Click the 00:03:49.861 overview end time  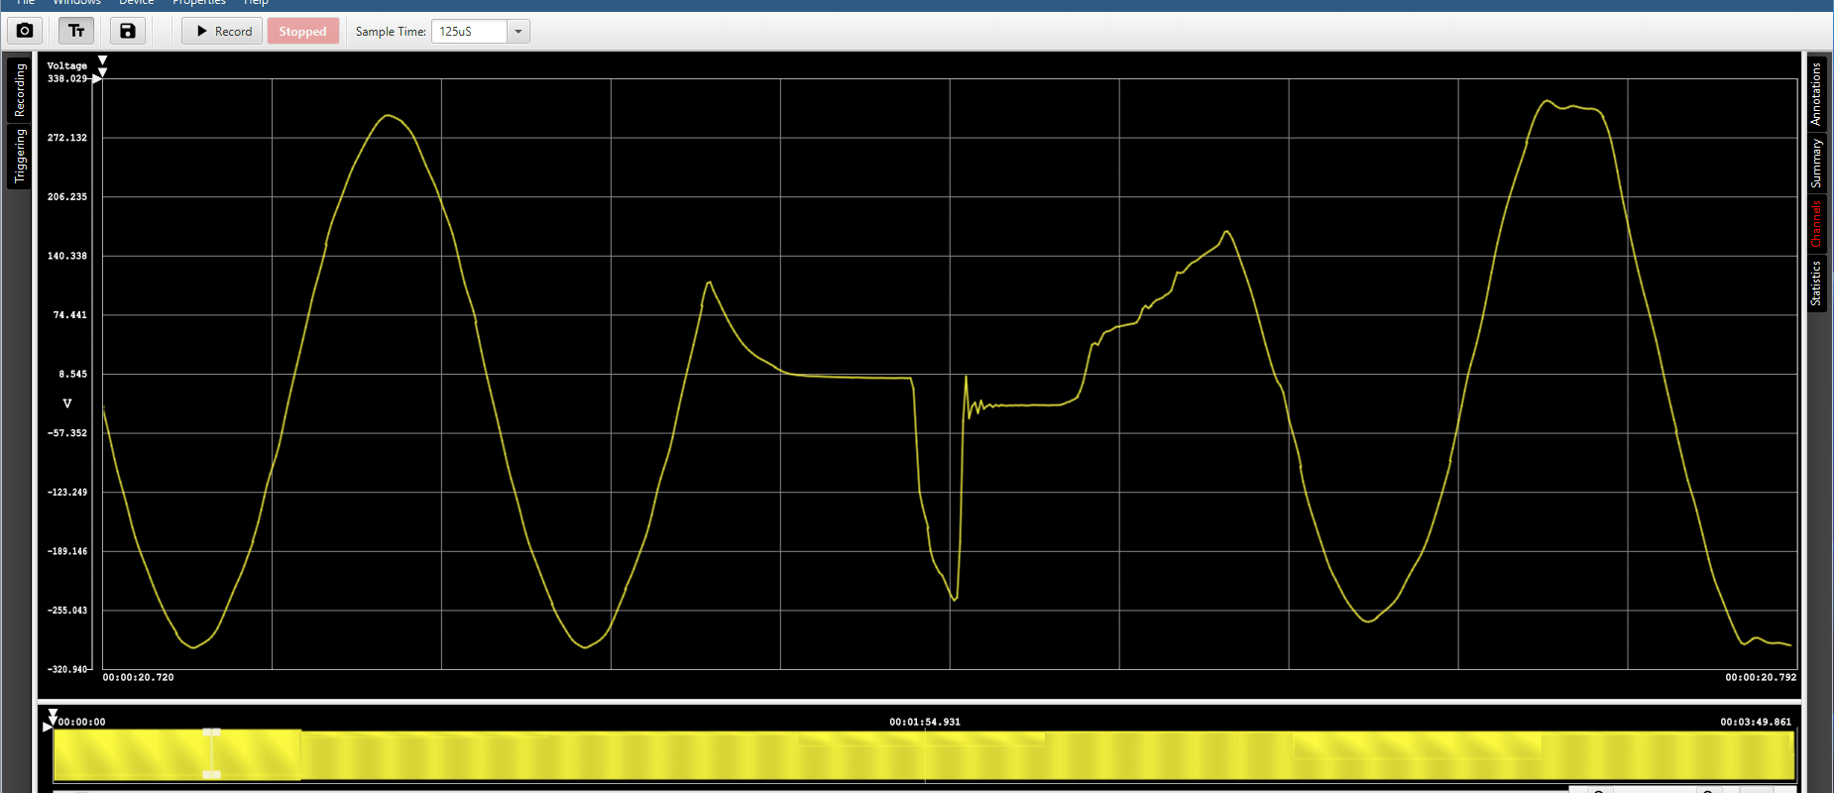(x=1756, y=722)
